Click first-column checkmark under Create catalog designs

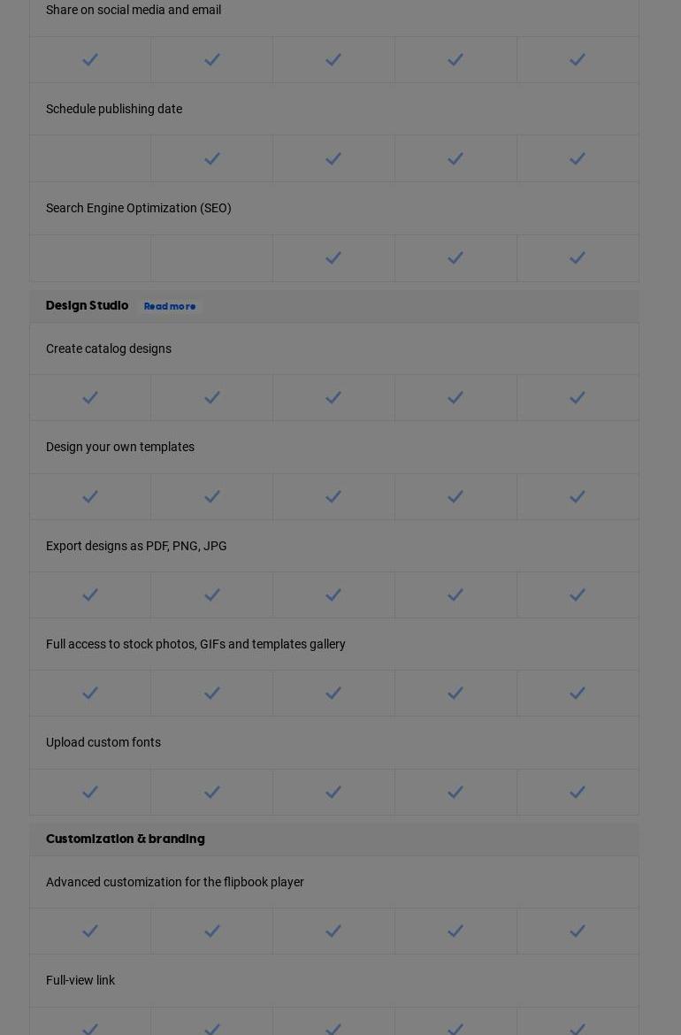[90, 398]
